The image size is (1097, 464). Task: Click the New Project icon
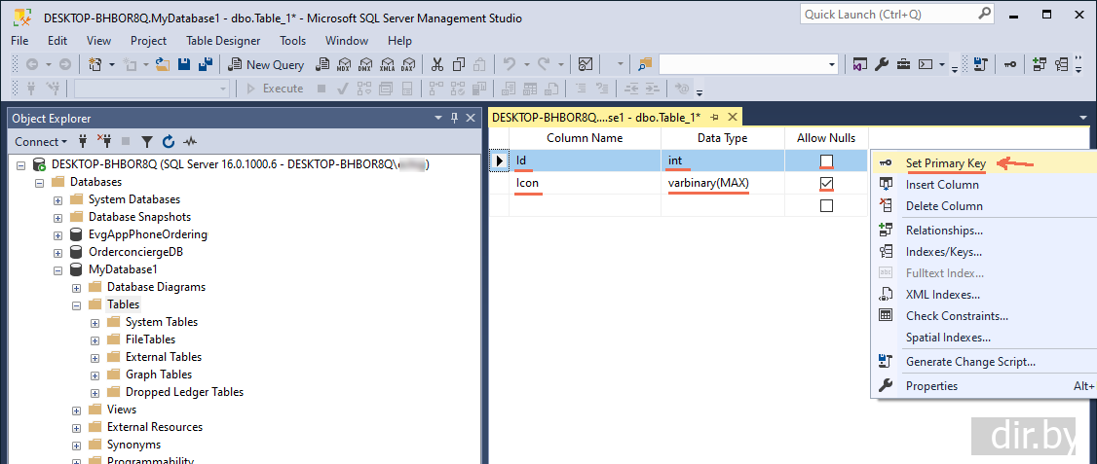(95, 64)
